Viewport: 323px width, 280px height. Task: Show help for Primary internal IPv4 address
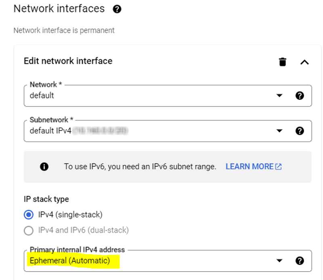tap(300, 261)
